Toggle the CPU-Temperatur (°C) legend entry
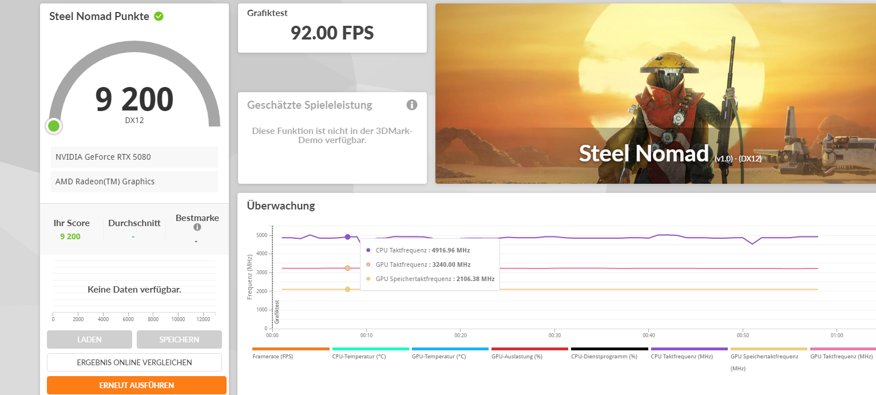Screen dimensions: 876x395 pos(371,353)
